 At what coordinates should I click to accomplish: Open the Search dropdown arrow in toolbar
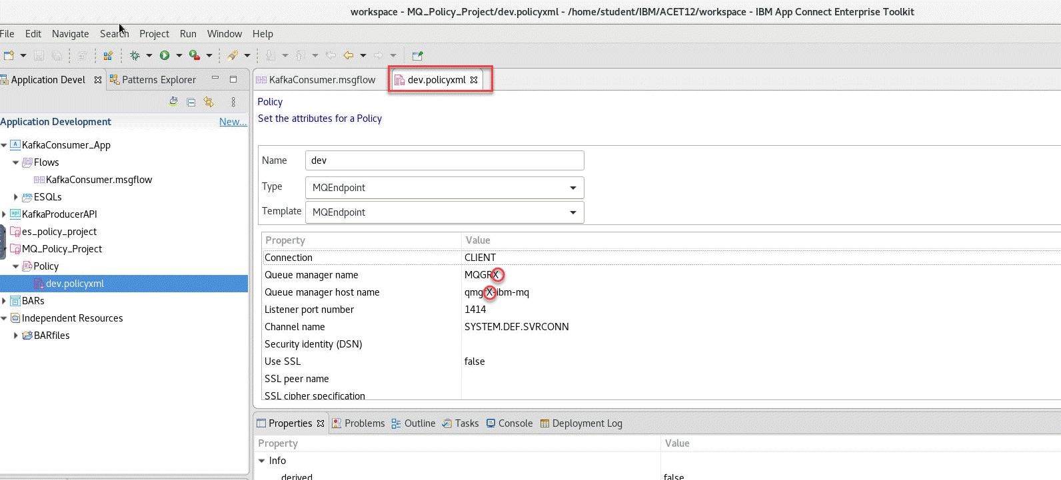(247, 55)
